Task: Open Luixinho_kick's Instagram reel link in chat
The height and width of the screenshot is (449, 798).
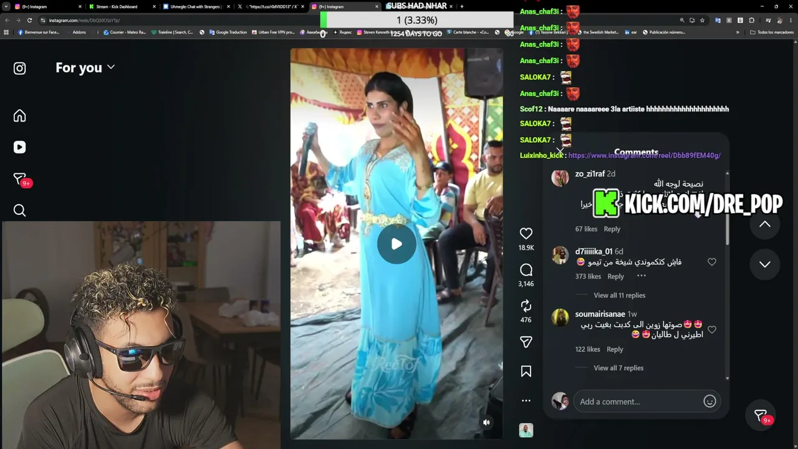Action: 644,155
